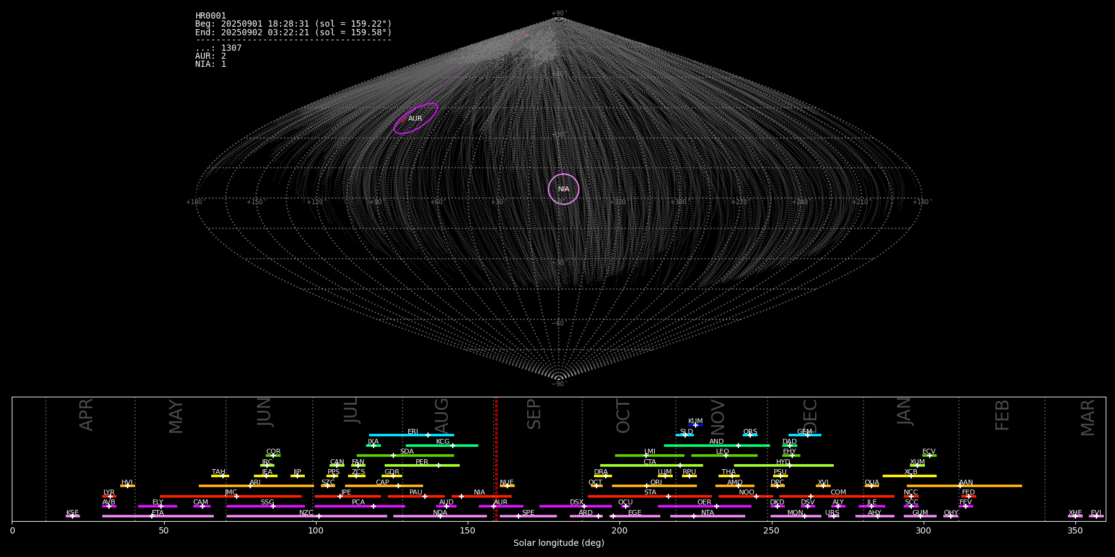The image size is (1115, 557).
Task: Click the CTA shower bar
Action: [x=652, y=465]
